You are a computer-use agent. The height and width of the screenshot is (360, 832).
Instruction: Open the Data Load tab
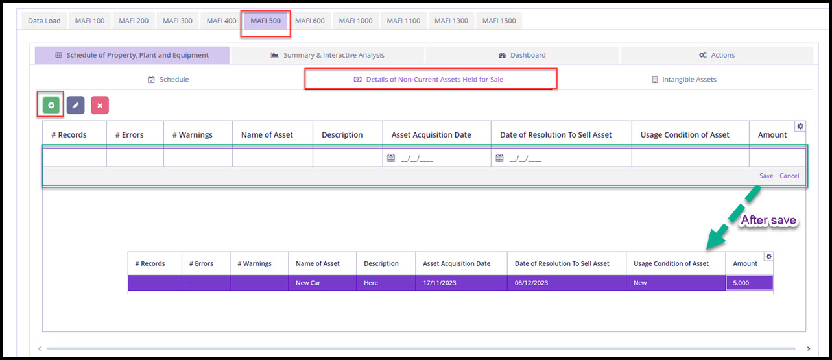(44, 21)
